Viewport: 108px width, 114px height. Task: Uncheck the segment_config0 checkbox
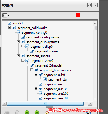(18, 32)
